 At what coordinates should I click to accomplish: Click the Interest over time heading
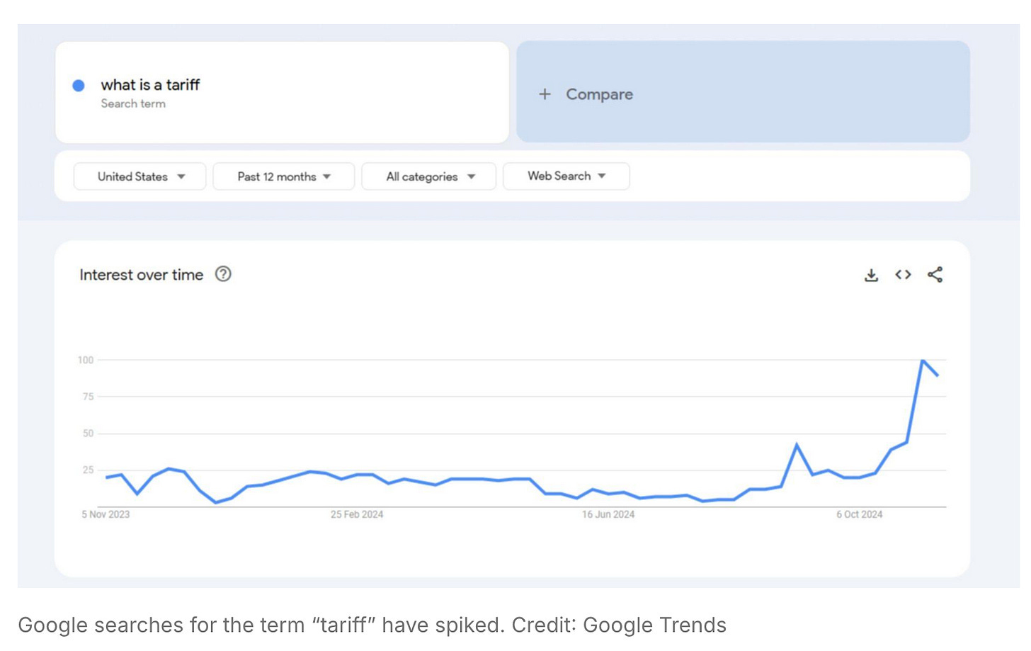pos(141,275)
